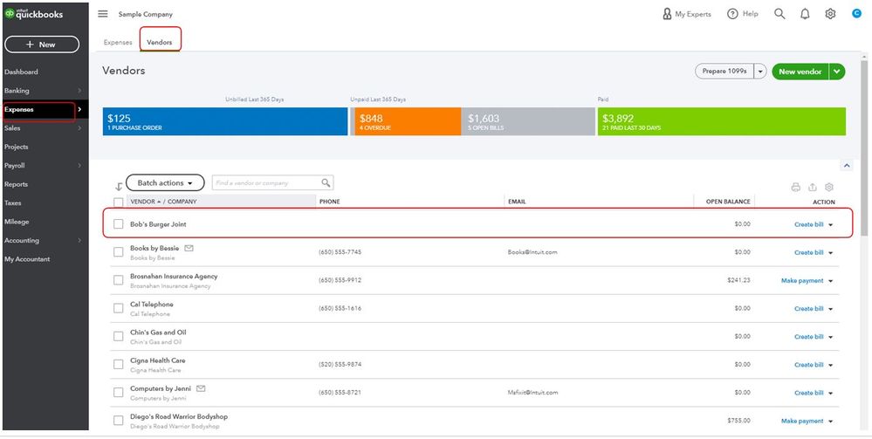Collapse the money bar with up chevron
Viewport: 872px width, 439px height.
(x=847, y=166)
